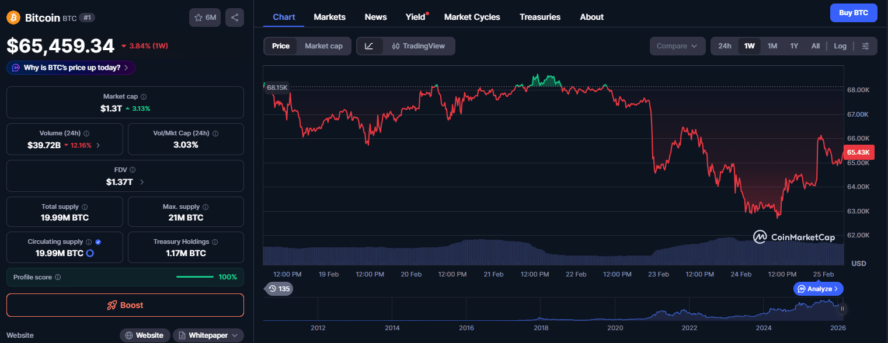Screen dimensions: 888x343
Task: Click the Analyze button on the chart
Action: point(818,289)
